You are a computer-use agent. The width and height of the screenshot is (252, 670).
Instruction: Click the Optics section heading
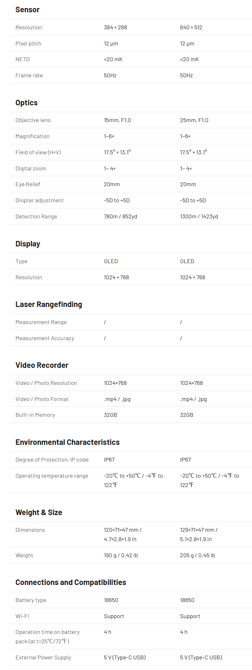(26, 103)
